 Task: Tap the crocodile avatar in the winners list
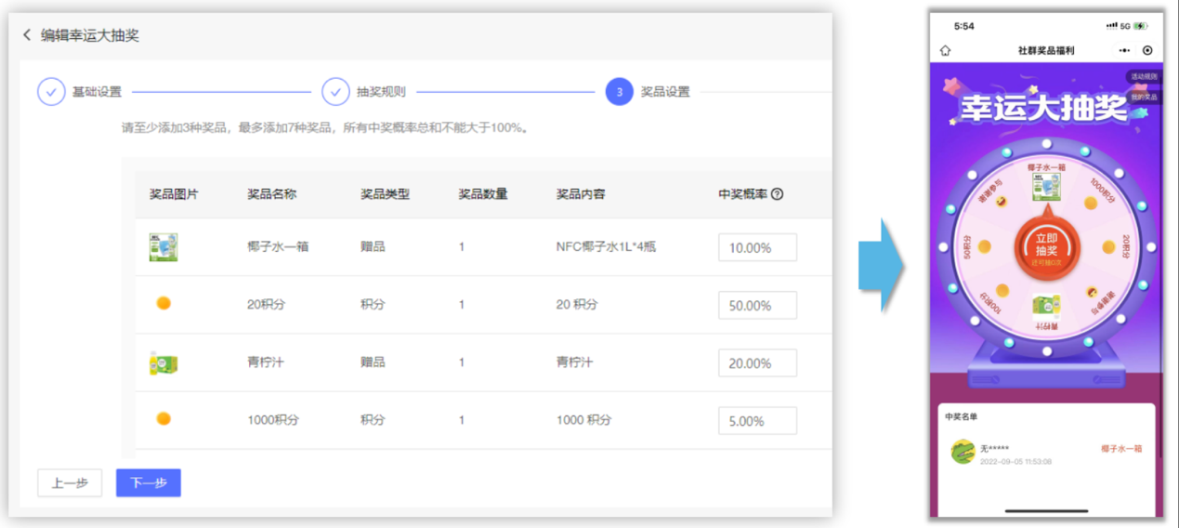coord(963,453)
